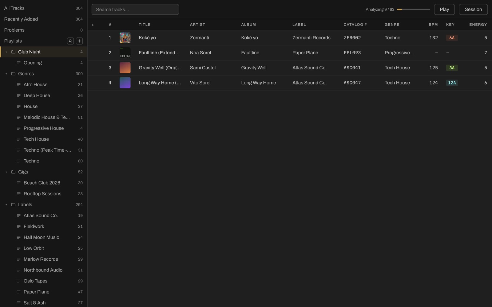Click the Long Way Home purple artwork

pyautogui.click(x=125, y=83)
